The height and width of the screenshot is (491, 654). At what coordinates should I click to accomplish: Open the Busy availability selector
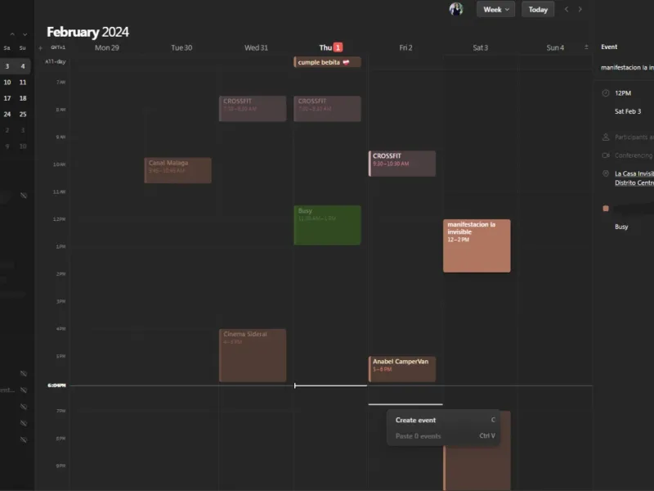(x=621, y=227)
